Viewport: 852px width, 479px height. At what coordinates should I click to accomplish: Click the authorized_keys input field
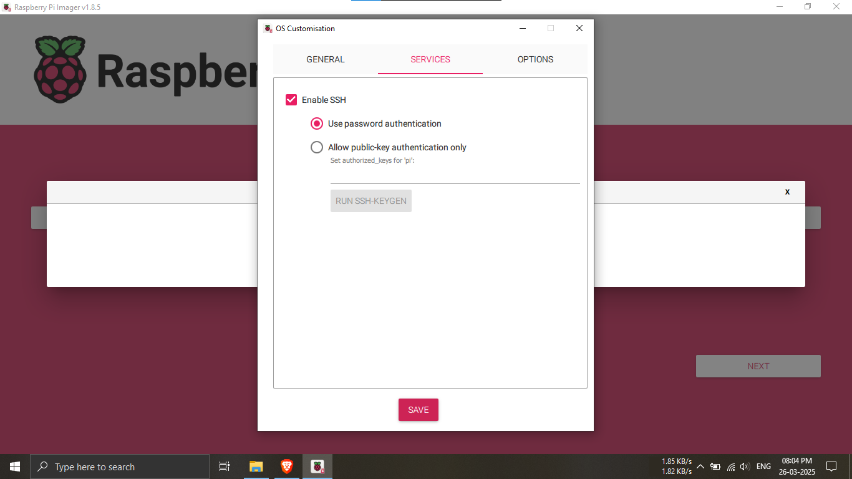click(x=455, y=176)
